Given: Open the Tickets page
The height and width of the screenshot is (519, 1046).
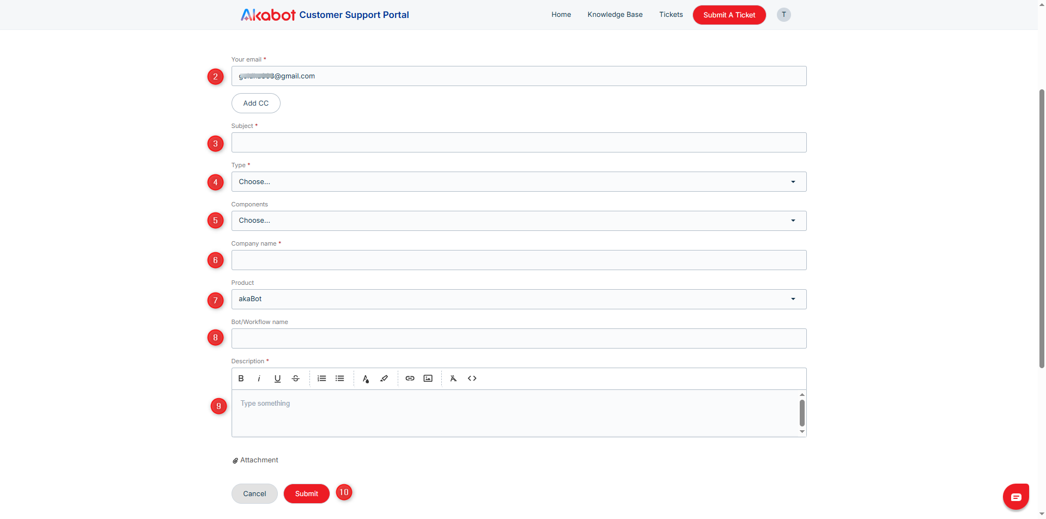Looking at the screenshot, I should [x=671, y=15].
